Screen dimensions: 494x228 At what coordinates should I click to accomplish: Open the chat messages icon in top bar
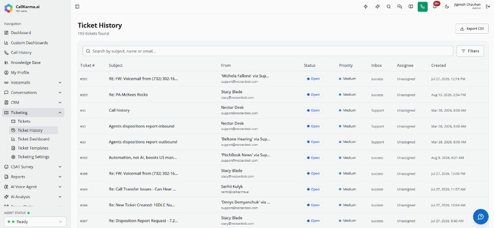(x=400, y=7)
